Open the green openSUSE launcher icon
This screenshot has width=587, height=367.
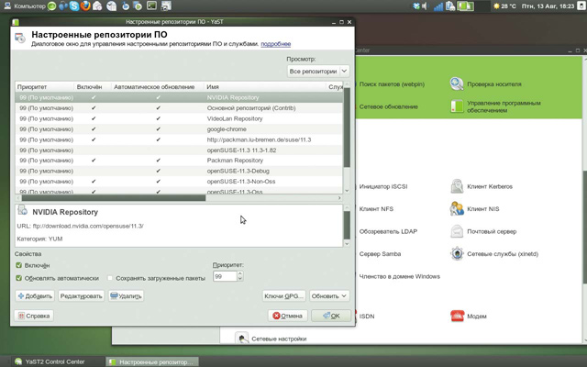tap(52, 6)
